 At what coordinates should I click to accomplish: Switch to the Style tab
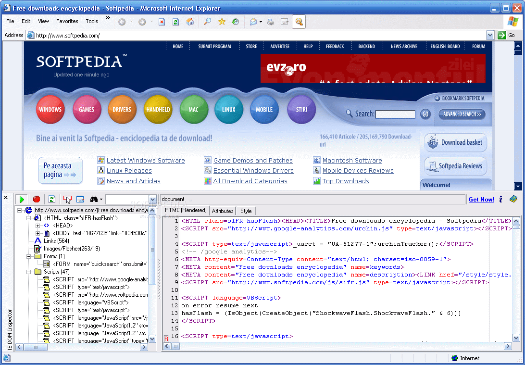tap(246, 211)
